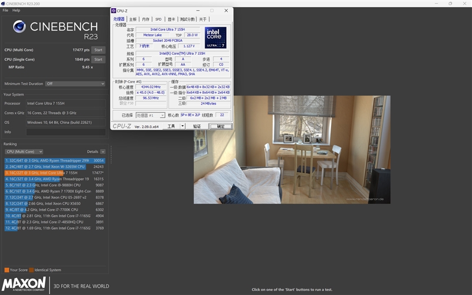Open Minimum Test Duration dropdown

point(76,84)
